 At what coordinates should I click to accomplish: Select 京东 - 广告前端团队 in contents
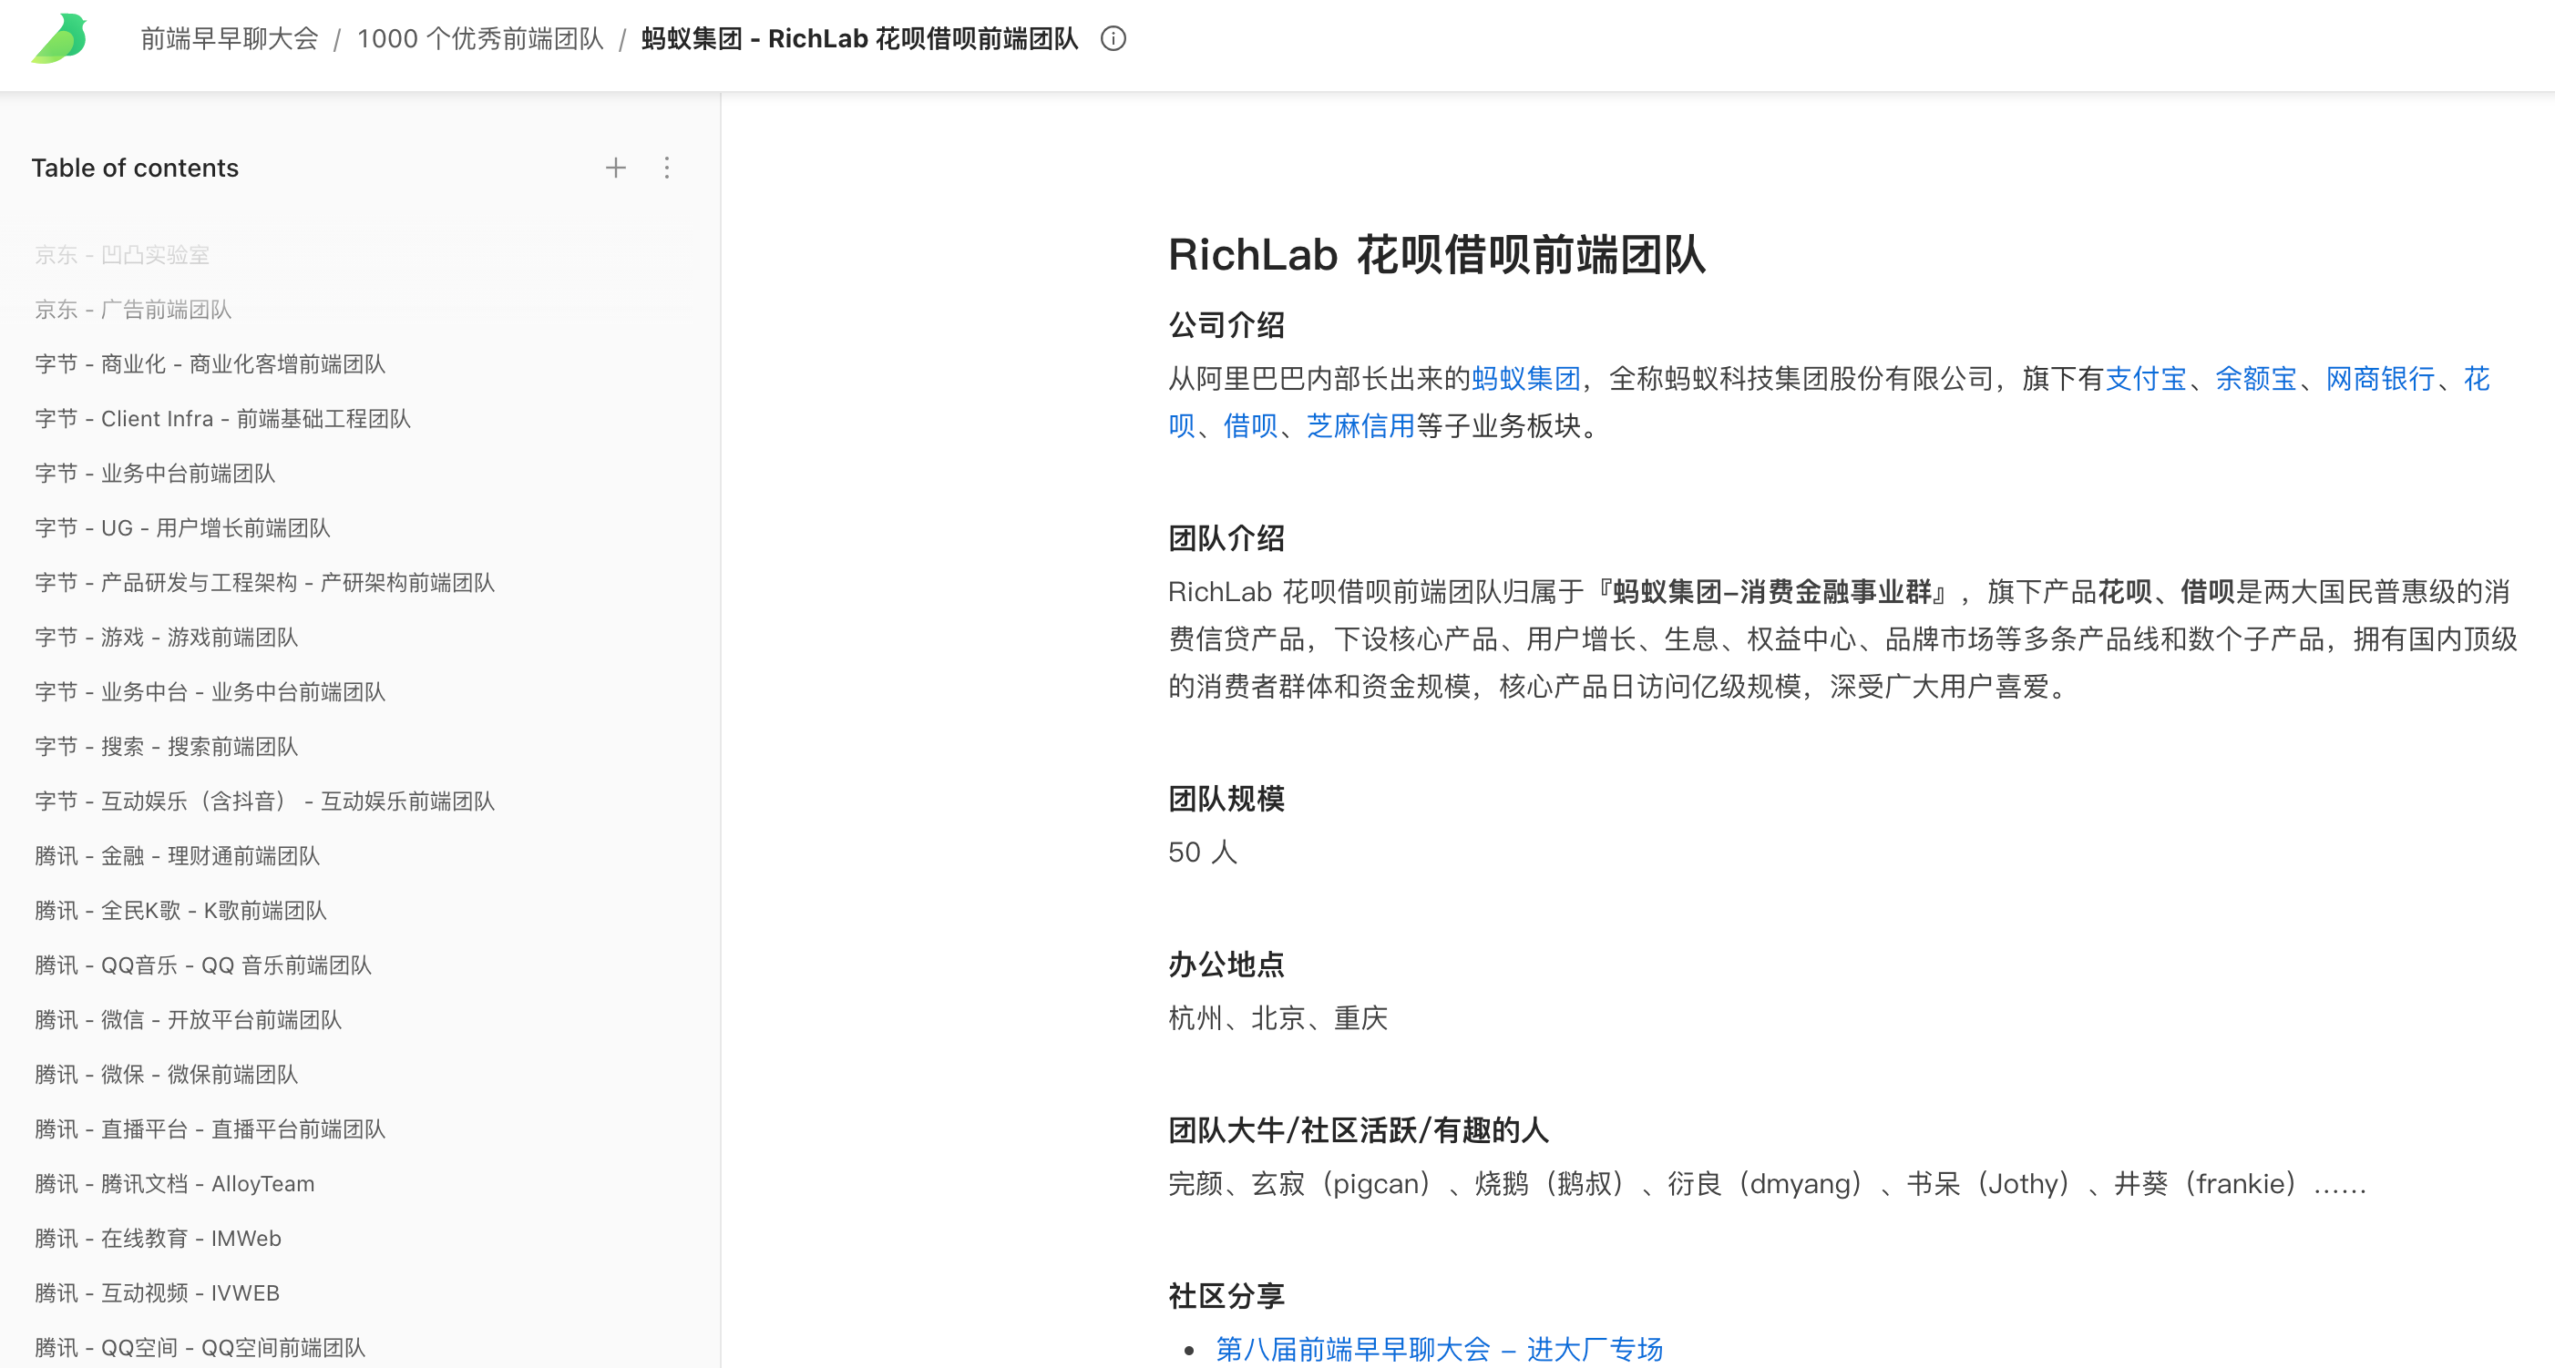(133, 310)
